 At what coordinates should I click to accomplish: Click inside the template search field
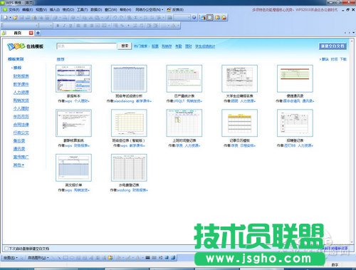point(87,46)
